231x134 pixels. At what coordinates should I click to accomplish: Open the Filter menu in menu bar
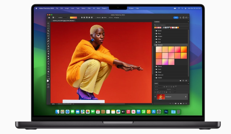point(89,8)
